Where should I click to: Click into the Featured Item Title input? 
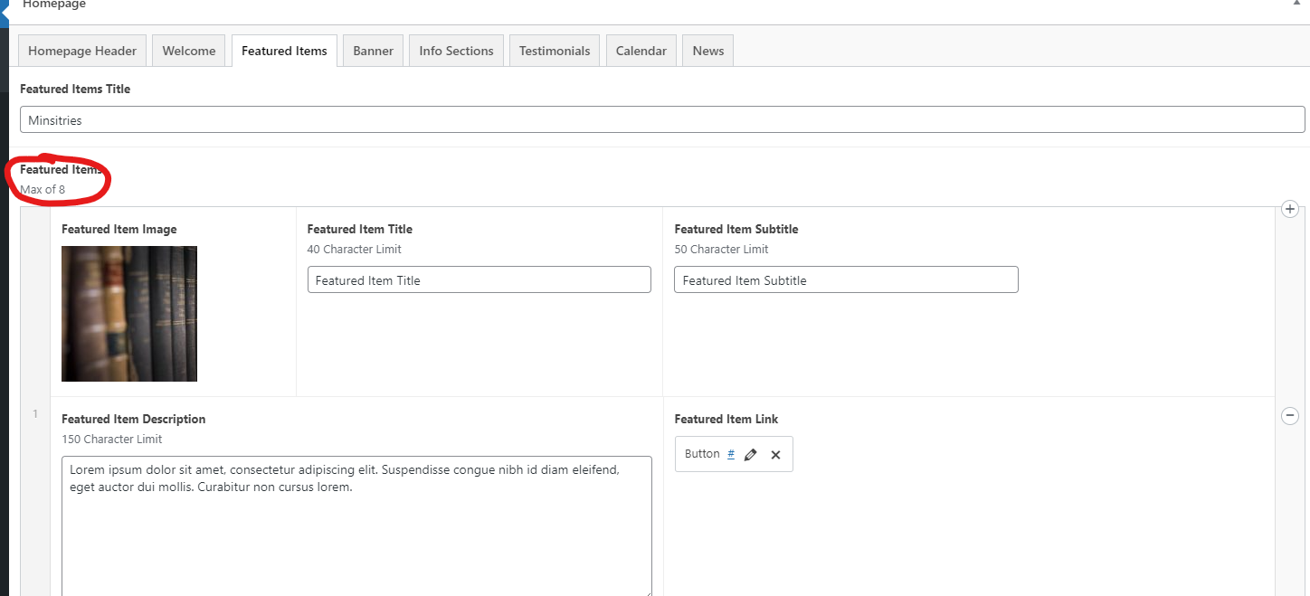[x=479, y=280]
